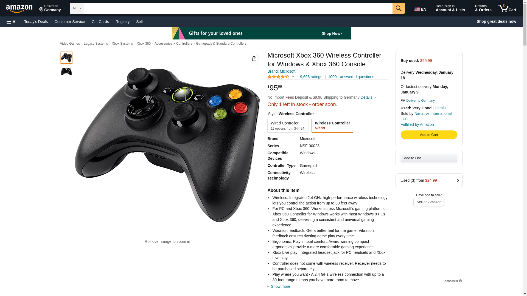Open Used (3) from $24.99 offers
Screen dimensions: 527x296
(429, 180)
